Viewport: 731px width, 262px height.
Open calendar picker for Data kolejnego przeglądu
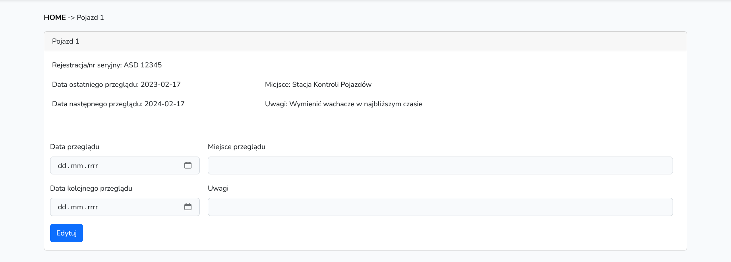pyautogui.click(x=188, y=207)
